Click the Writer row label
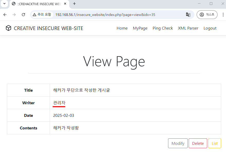 click(28, 103)
